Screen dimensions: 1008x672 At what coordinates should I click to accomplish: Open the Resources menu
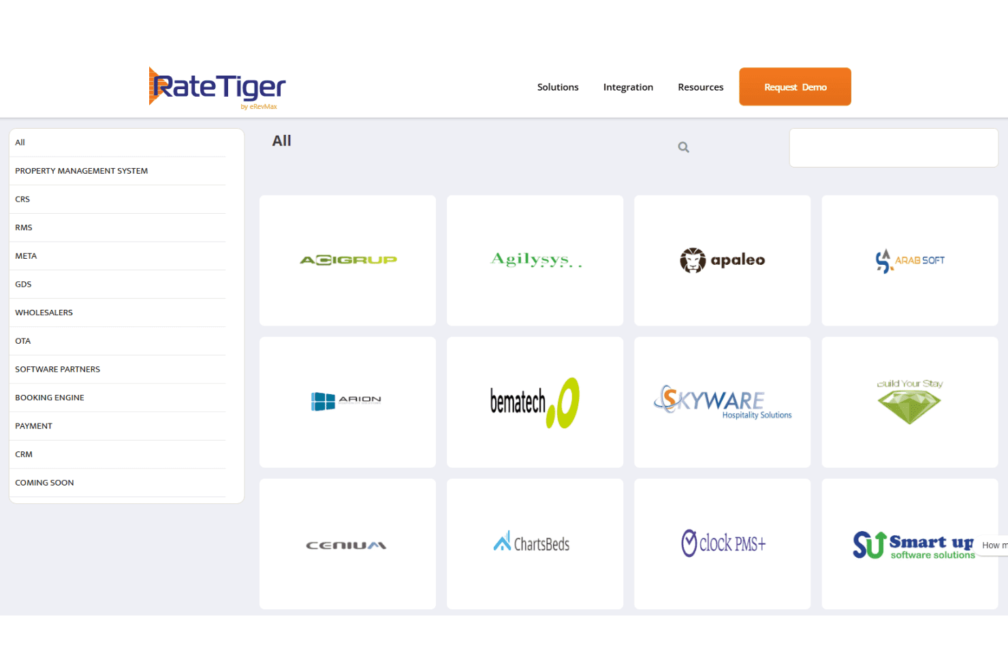pos(701,87)
